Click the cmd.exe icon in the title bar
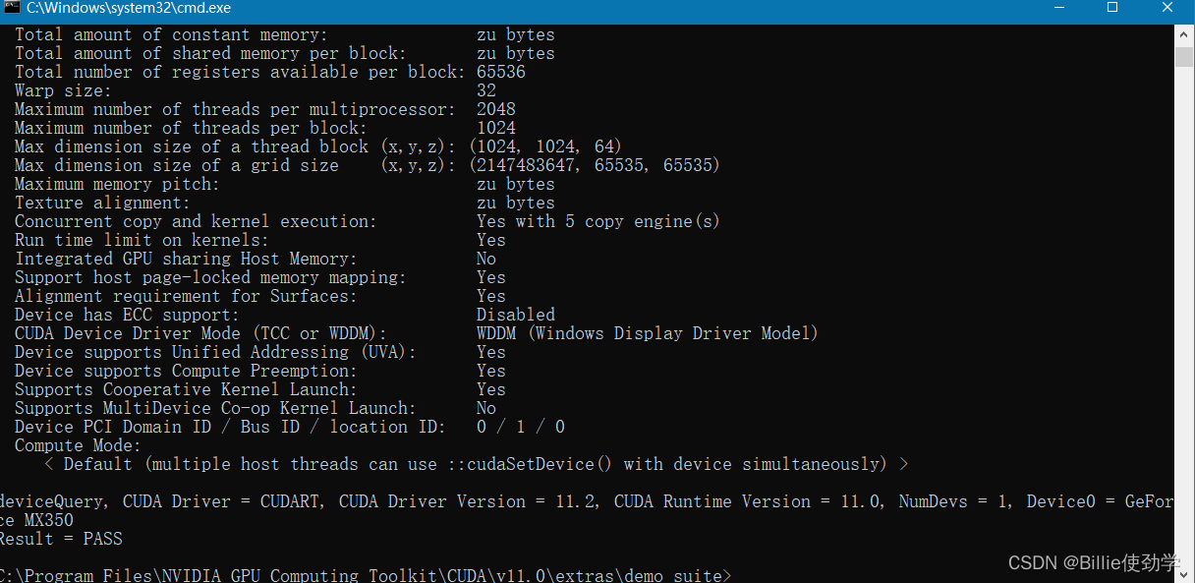The height and width of the screenshot is (583, 1195). (11, 8)
